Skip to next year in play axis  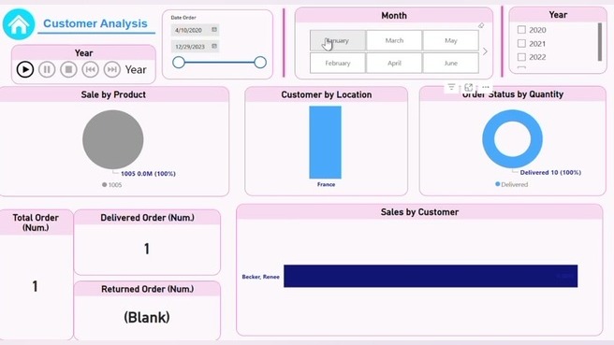(112, 69)
